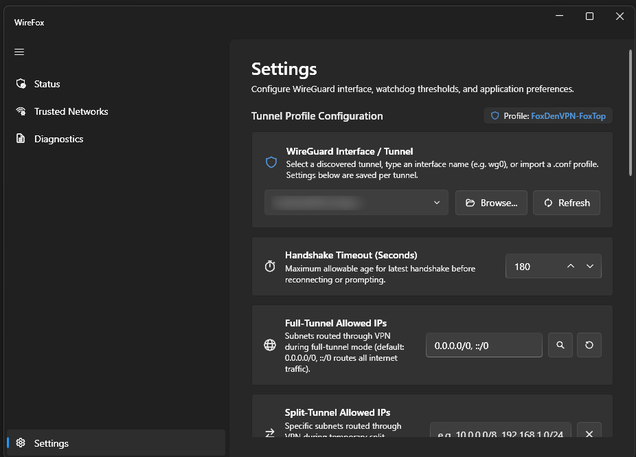This screenshot has width=636, height=457.
Task: Maximize the WireFox window
Action: click(589, 16)
